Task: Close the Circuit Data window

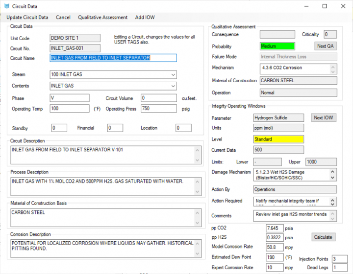Action: (x=343, y=6)
